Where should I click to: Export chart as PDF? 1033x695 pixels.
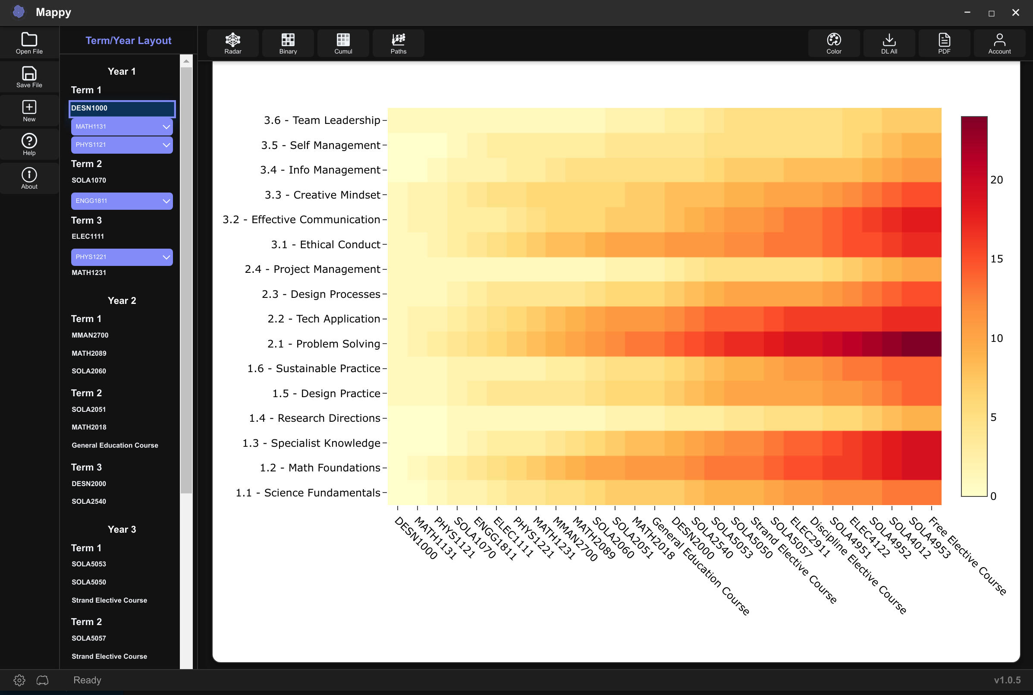(945, 43)
